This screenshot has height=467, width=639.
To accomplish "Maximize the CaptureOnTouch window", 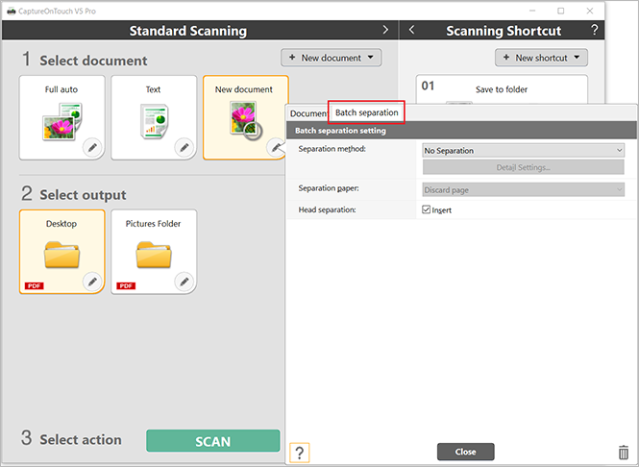I will coord(561,11).
